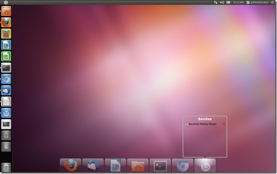Click the Ubuntu Dash button in top panel
The image size is (277, 174).
point(6,3)
